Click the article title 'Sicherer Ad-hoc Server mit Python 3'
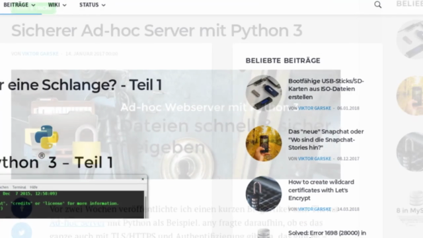This screenshot has width=423, height=238. click(x=157, y=30)
